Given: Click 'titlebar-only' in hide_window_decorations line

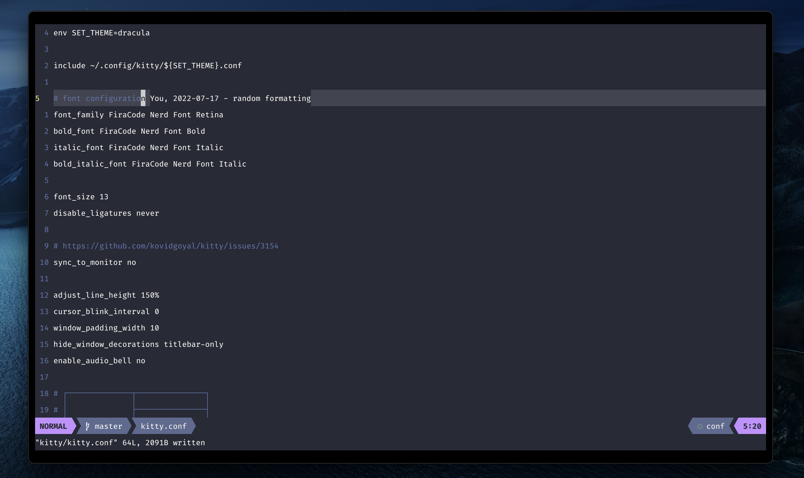Looking at the screenshot, I should point(193,344).
